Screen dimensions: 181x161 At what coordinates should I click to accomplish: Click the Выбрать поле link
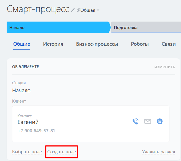coord(27,152)
